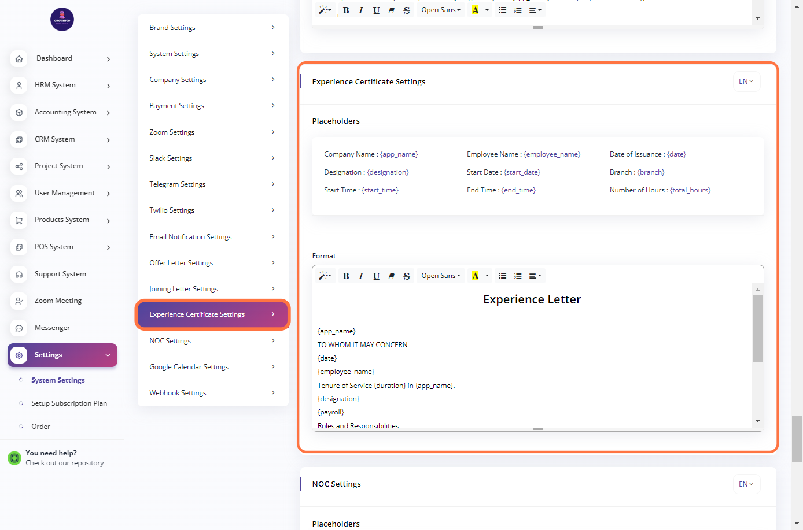Click the eraser icon in the Experience Letter editor

click(x=392, y=276)
